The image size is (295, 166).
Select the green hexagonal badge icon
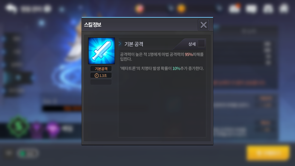pos(18,127)
